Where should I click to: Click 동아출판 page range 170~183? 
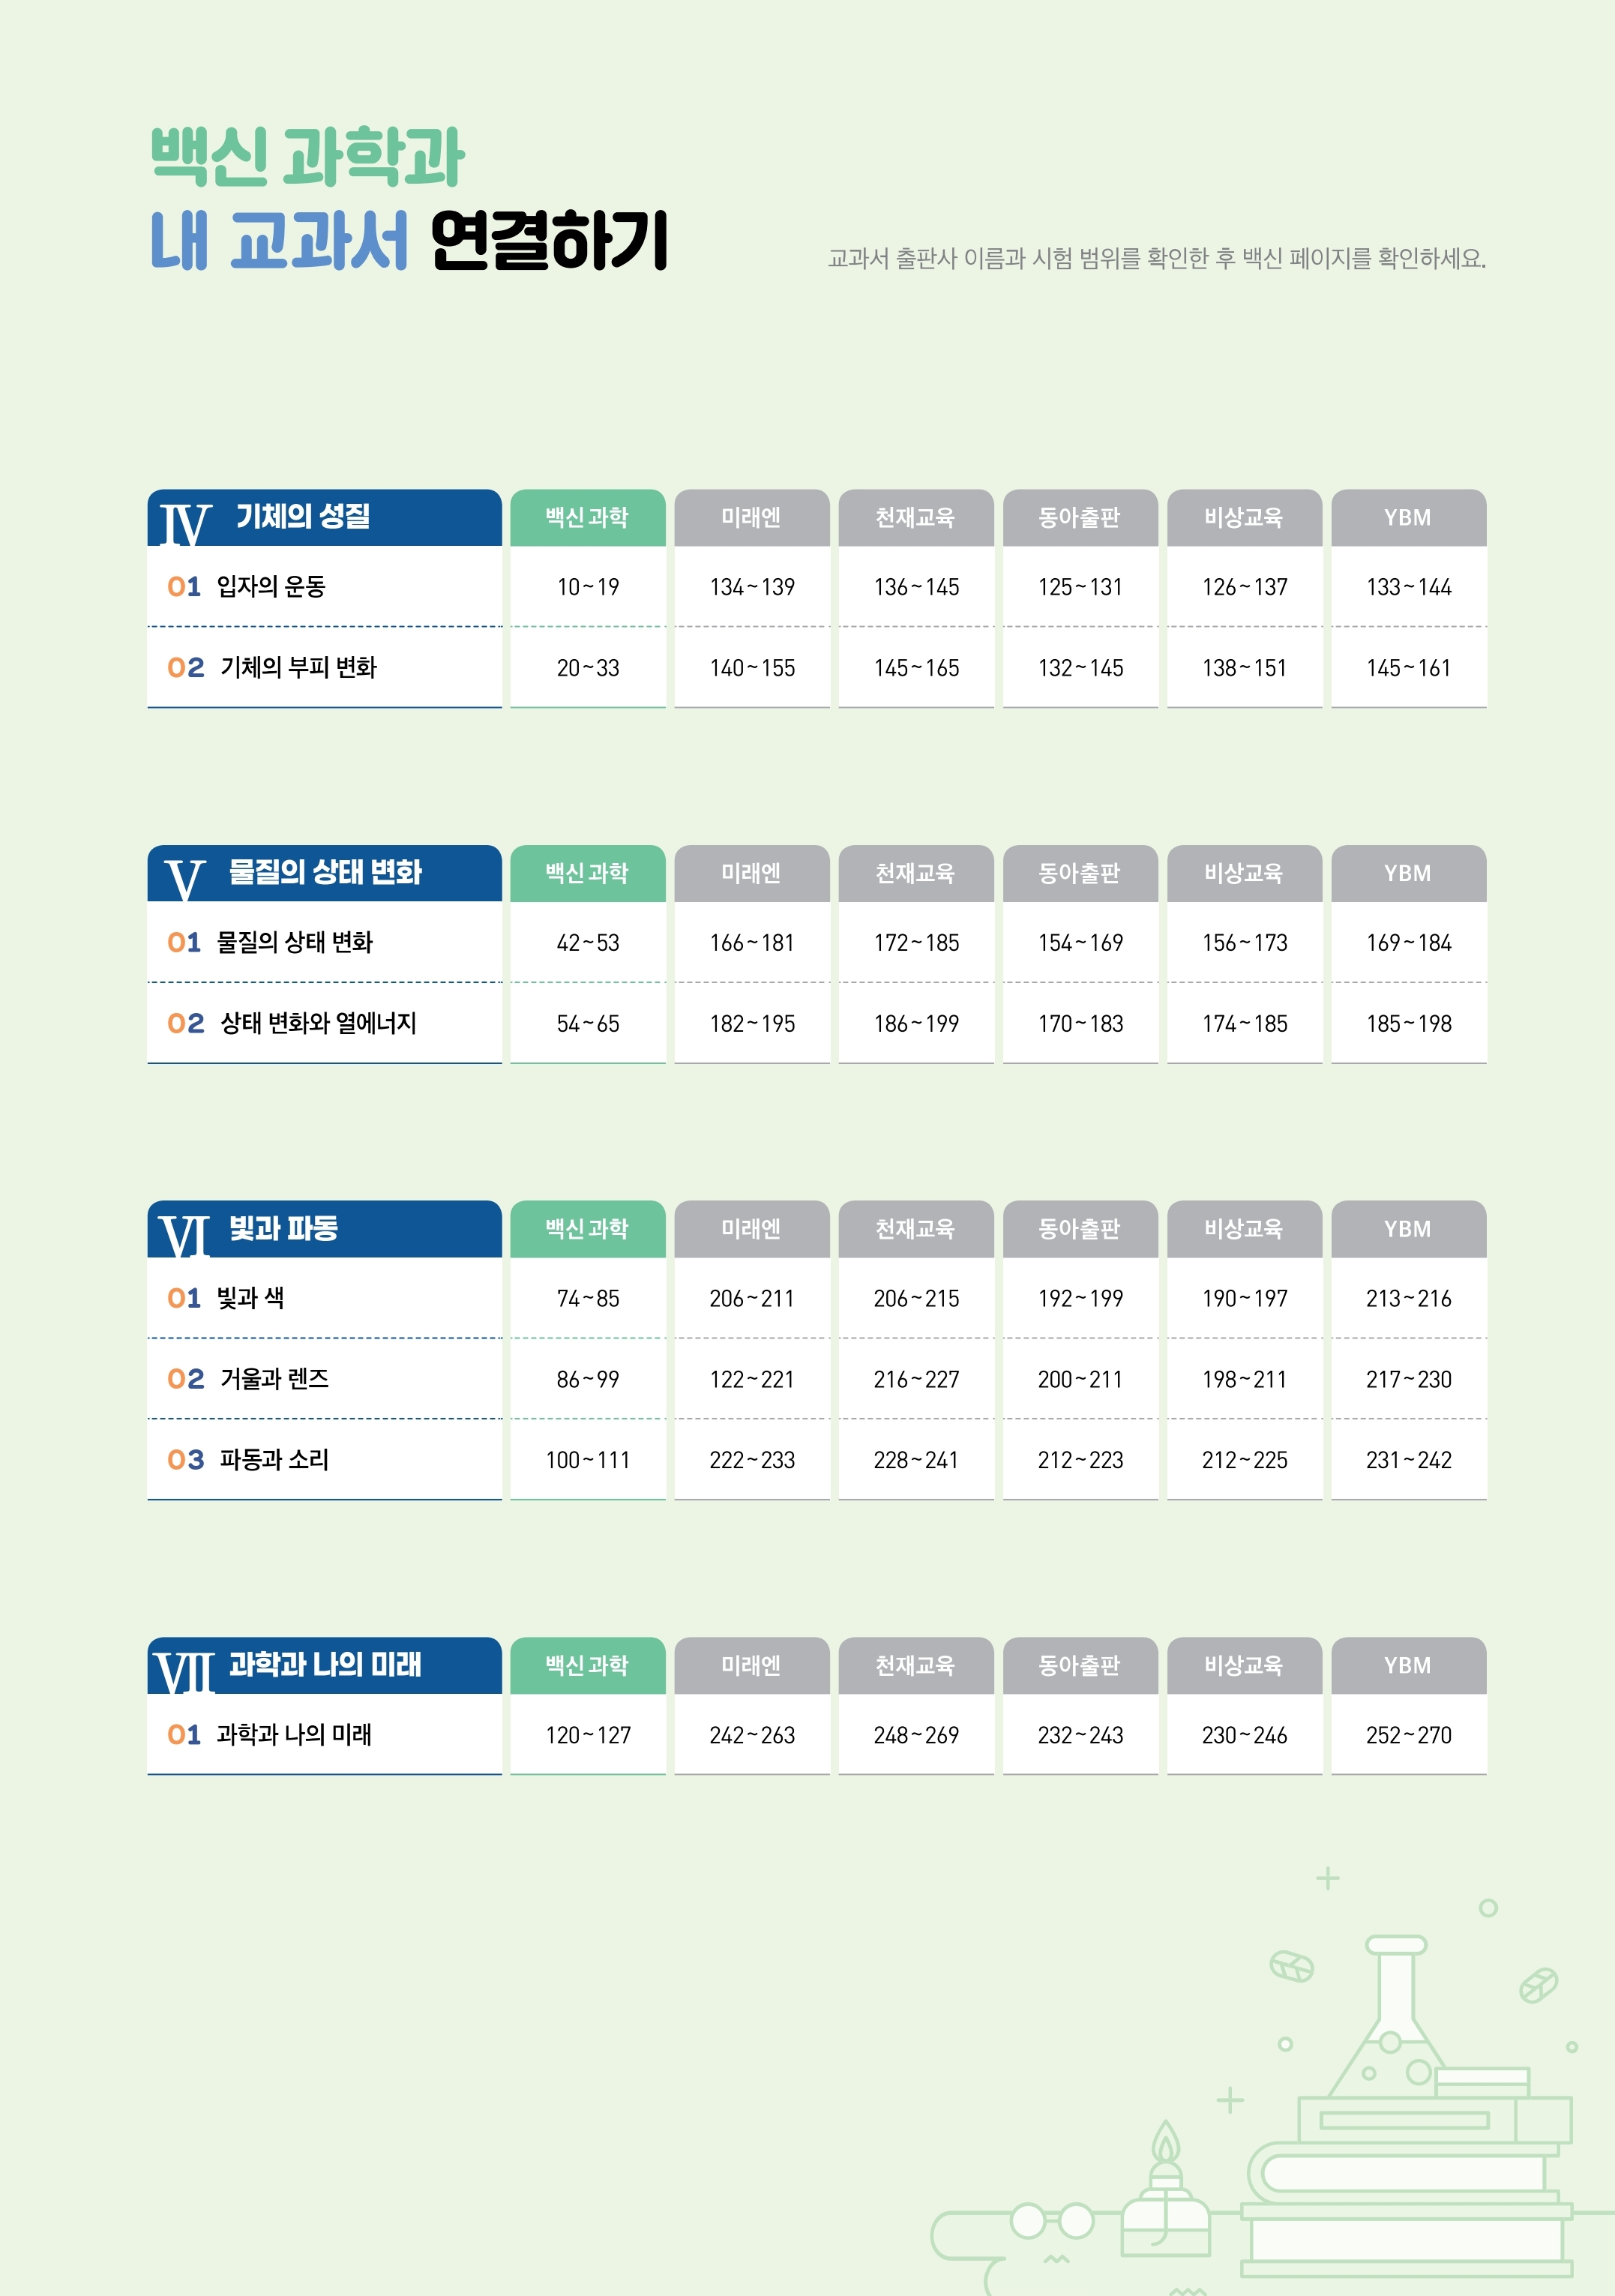coord(1080,1023)
